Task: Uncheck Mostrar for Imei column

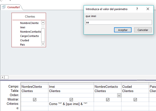Action: click(71, 100)
